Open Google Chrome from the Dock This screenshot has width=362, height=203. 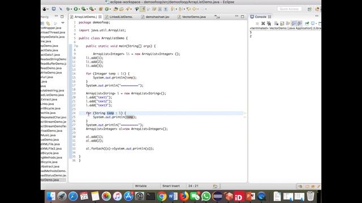(x=162, y=196)
